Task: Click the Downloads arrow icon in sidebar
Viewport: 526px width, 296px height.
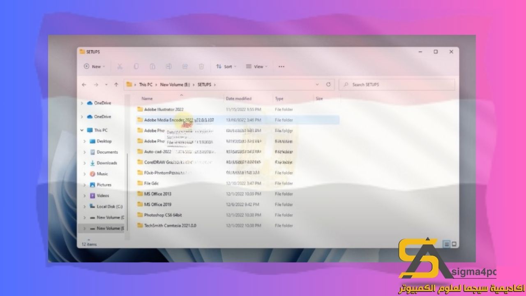Action: [92, 163]
